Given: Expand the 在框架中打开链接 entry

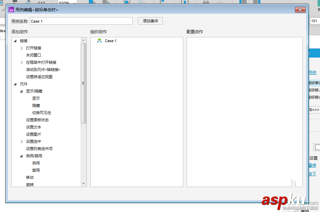Looking at the screenshot, I should pos(22,62).
